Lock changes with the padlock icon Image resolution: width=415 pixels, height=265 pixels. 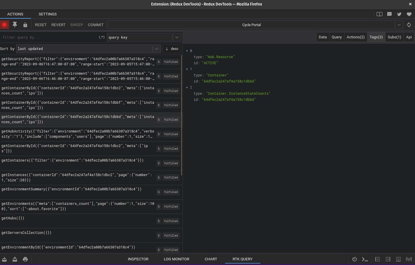(25, 25)
